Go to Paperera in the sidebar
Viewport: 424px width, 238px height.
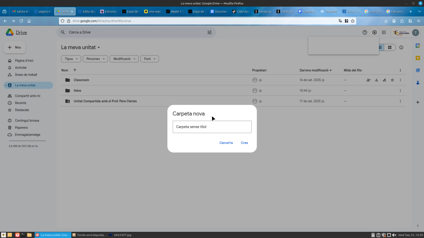pyautogui.click(x=21, y=128)
